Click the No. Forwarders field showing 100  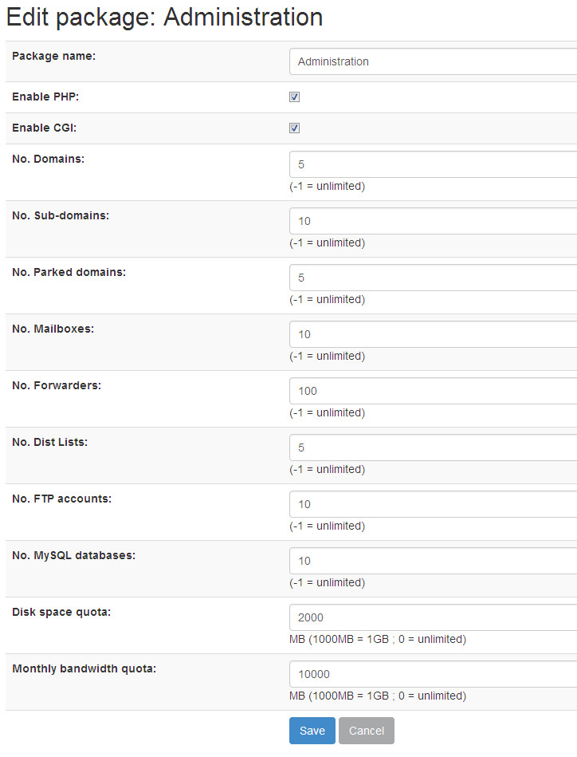434,391
